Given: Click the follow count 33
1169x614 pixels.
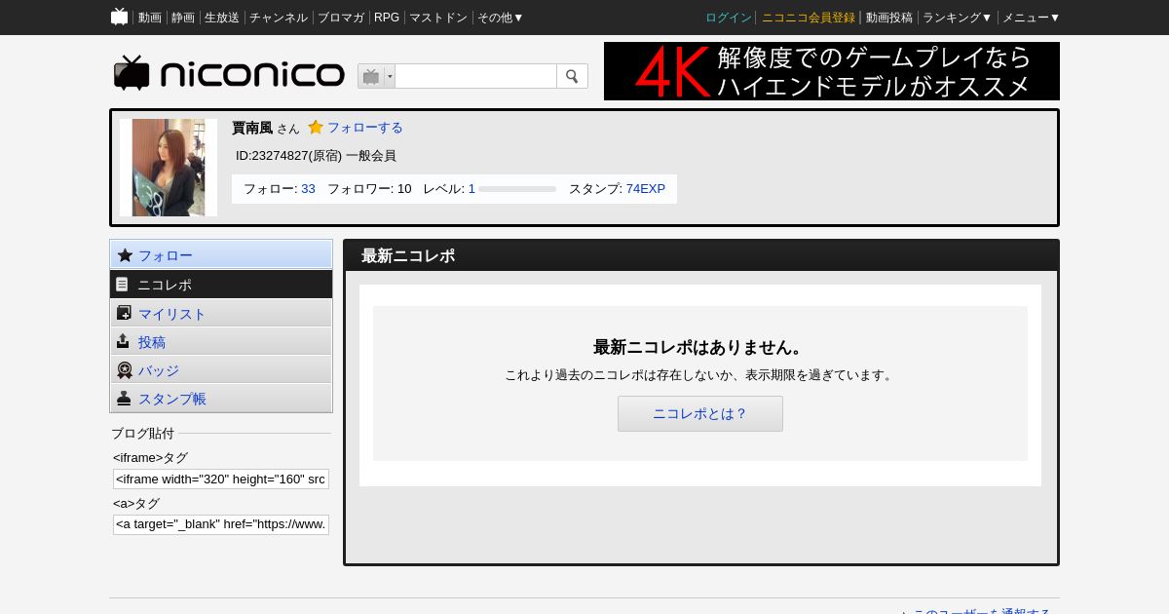Looking at the screenshot, I should point(308,189).
